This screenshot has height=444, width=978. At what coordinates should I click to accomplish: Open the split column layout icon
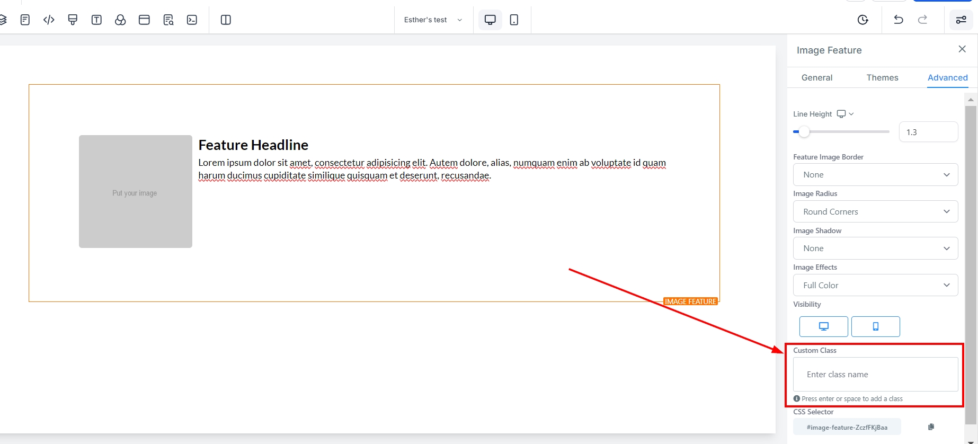click(x=226, y=20)
